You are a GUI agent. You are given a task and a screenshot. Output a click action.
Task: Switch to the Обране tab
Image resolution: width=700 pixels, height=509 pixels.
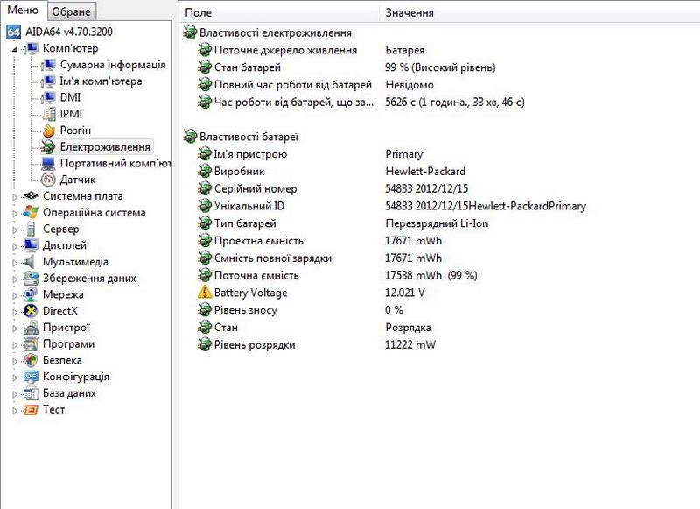(x=70, y=11)
